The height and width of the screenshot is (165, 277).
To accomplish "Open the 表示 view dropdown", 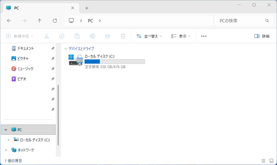I will point(181,36).
